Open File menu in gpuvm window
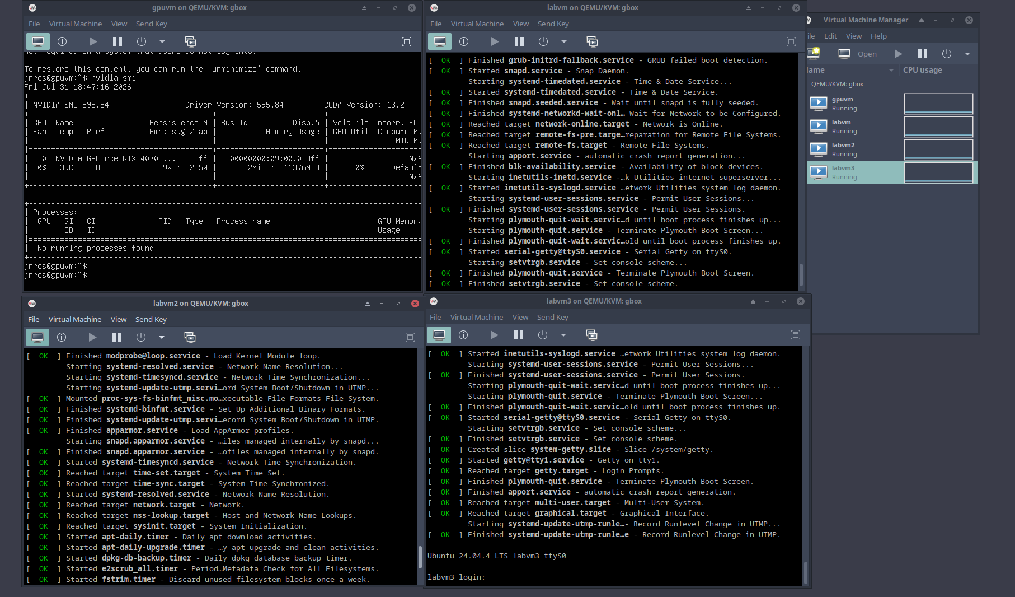Screen dimensions: 1015x597 [34, 24]
